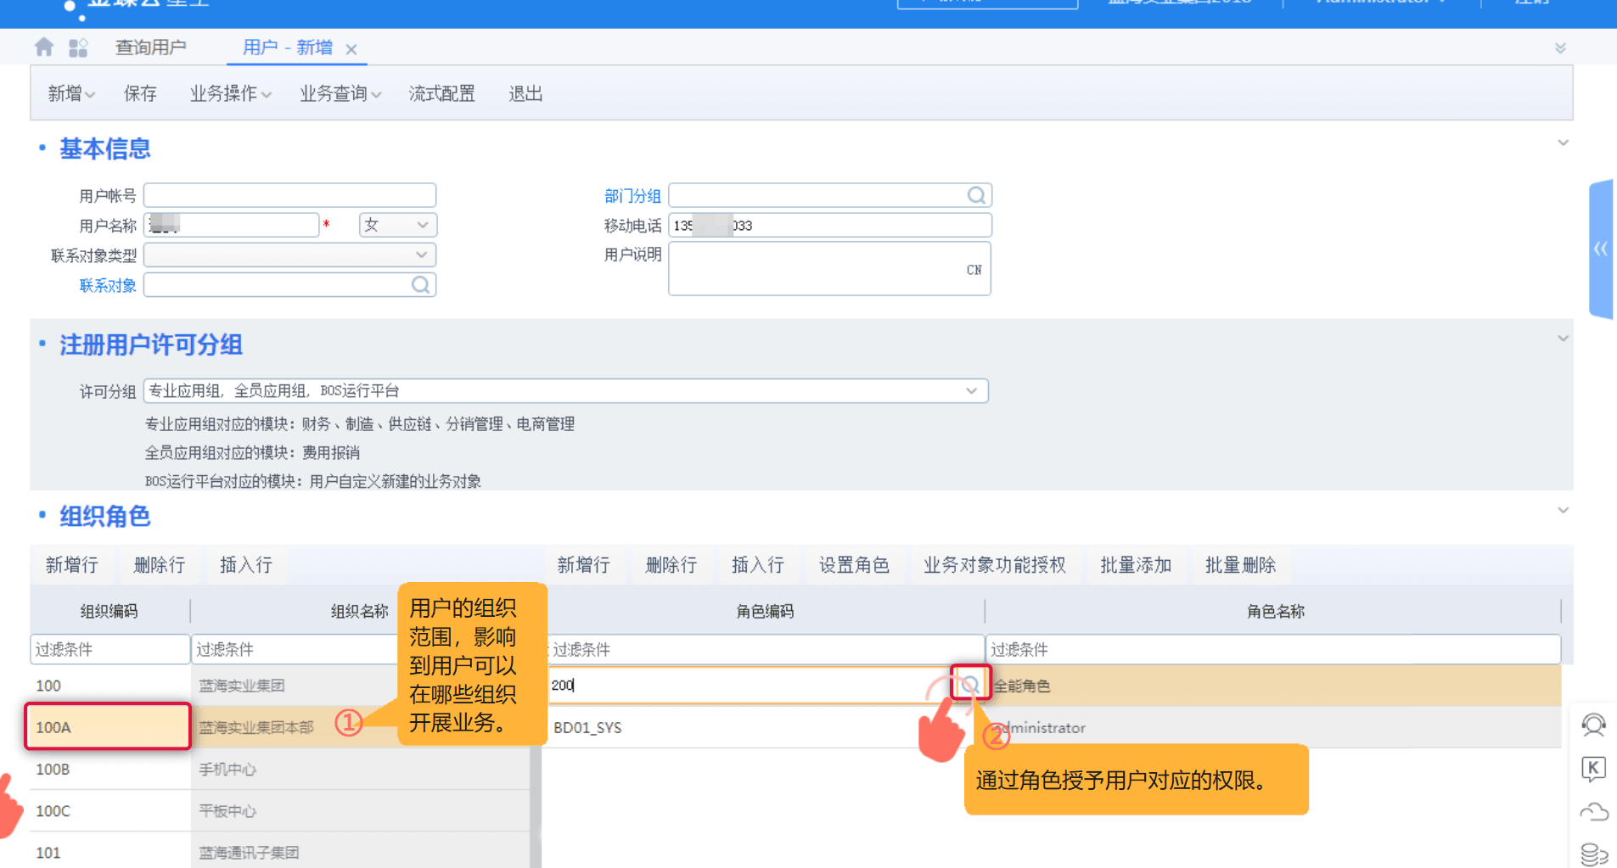The image size is (1617, 868).
Task: Click the 保存 button
Action: (x=139, y=93)
